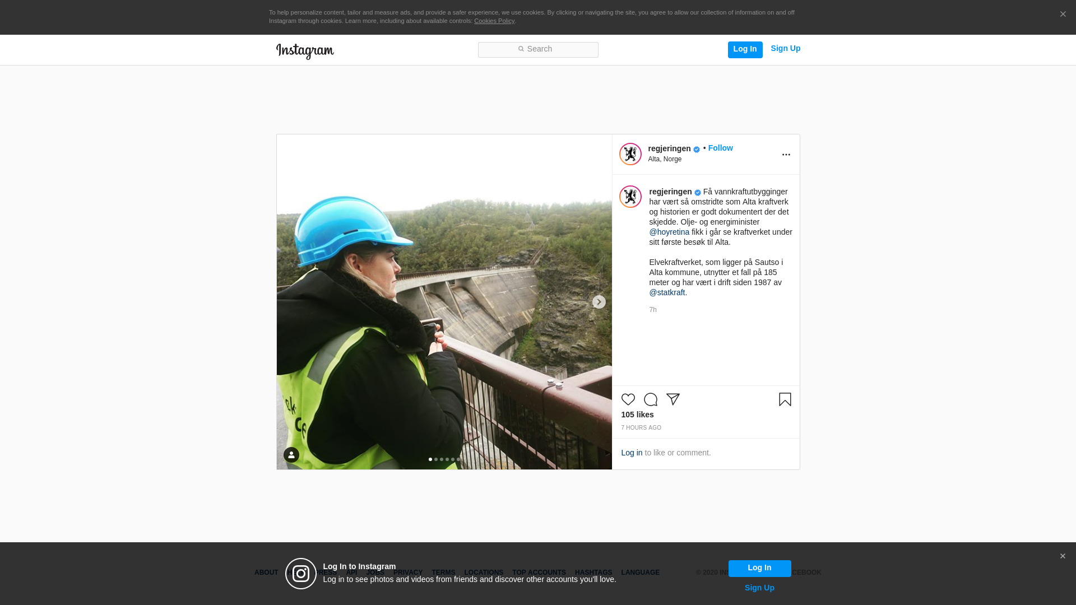View the 105 likes list
The height and width of the screenshot is (605, 1076).
[638, 415]
